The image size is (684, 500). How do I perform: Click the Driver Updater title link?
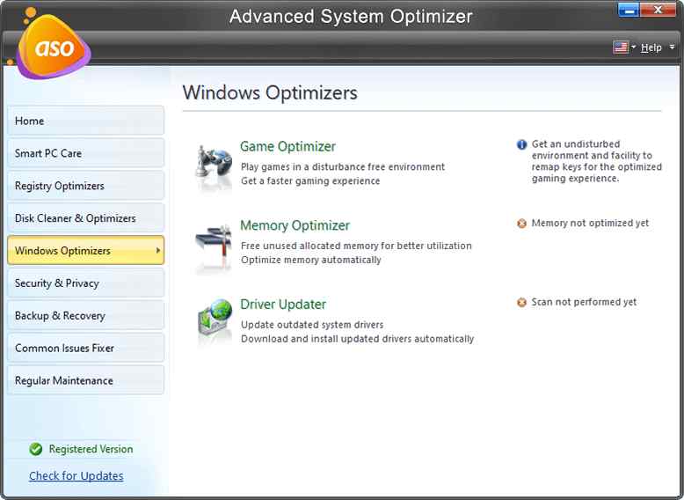pyautogui.click(x=283, y=305)
